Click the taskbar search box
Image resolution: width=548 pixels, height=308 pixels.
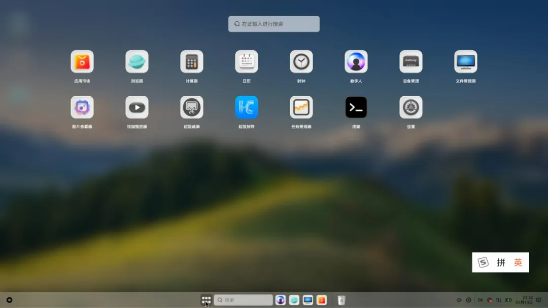[x=244, y=300]
